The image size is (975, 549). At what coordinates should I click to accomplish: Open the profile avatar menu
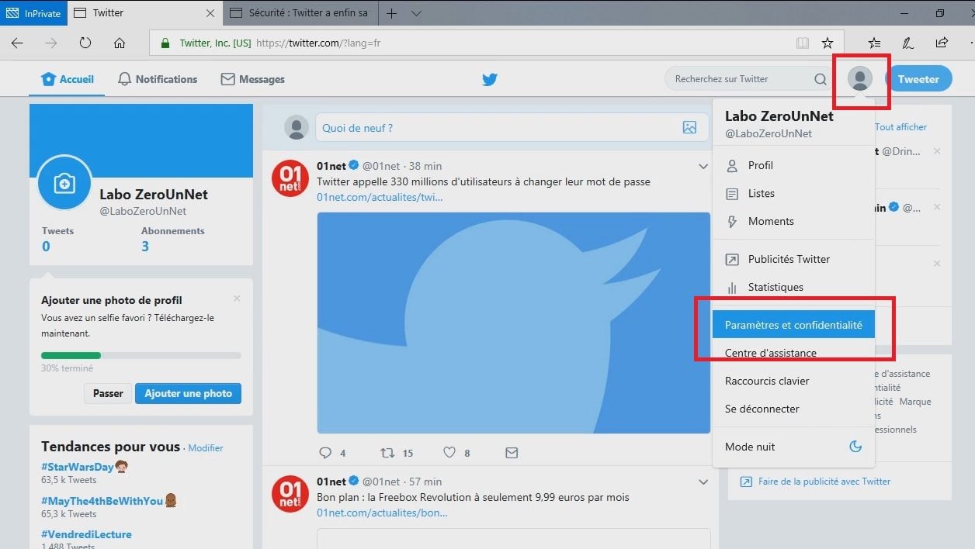(x=859, y=78)
